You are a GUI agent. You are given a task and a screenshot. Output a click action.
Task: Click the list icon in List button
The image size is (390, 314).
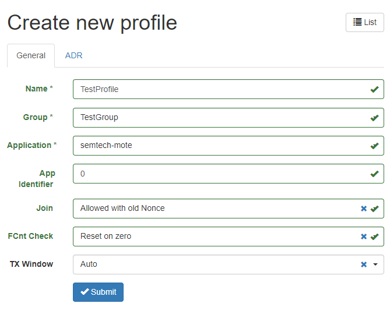(357, 22)
